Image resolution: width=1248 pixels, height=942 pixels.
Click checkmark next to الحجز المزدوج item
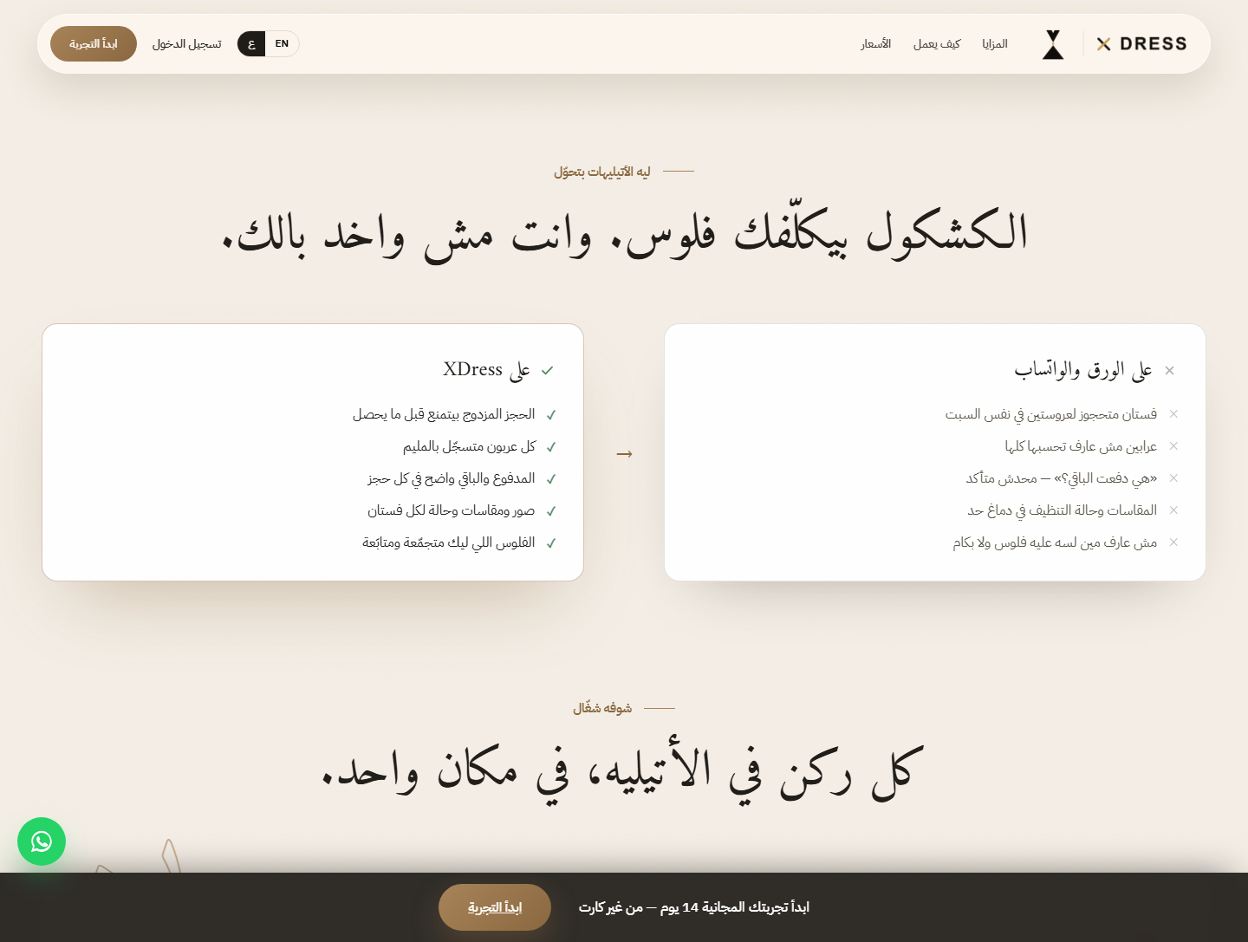551,415
